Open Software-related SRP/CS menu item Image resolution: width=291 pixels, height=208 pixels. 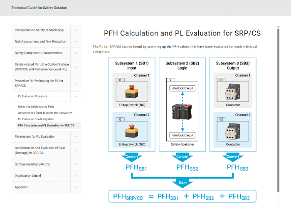32,164
